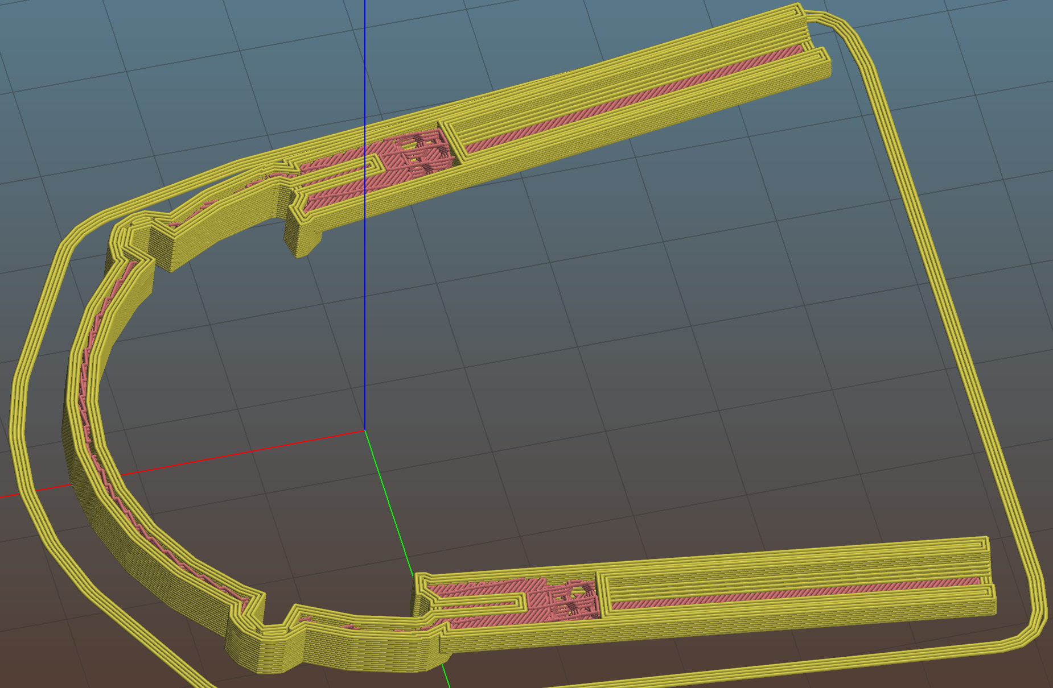Select the small peg protruding below the upper arm
This screenshot has width=1053, height=688.
302,239
